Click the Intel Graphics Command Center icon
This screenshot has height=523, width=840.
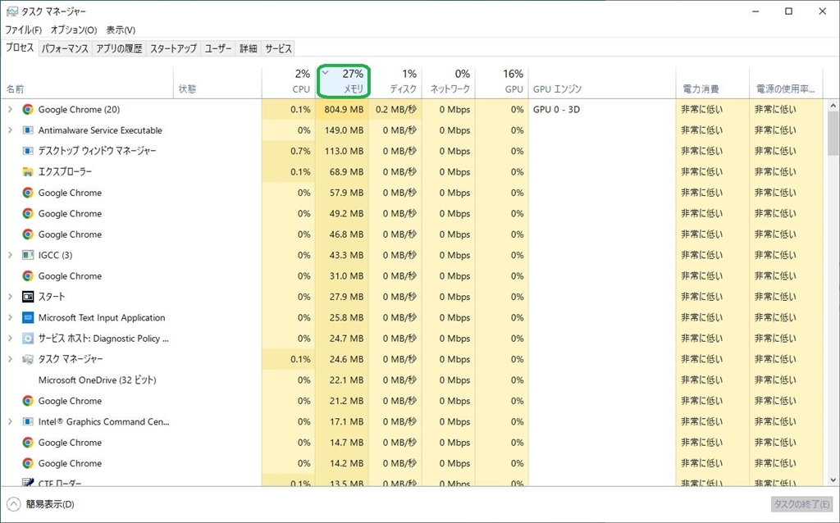pyautogui.click(x=28, y=421)
